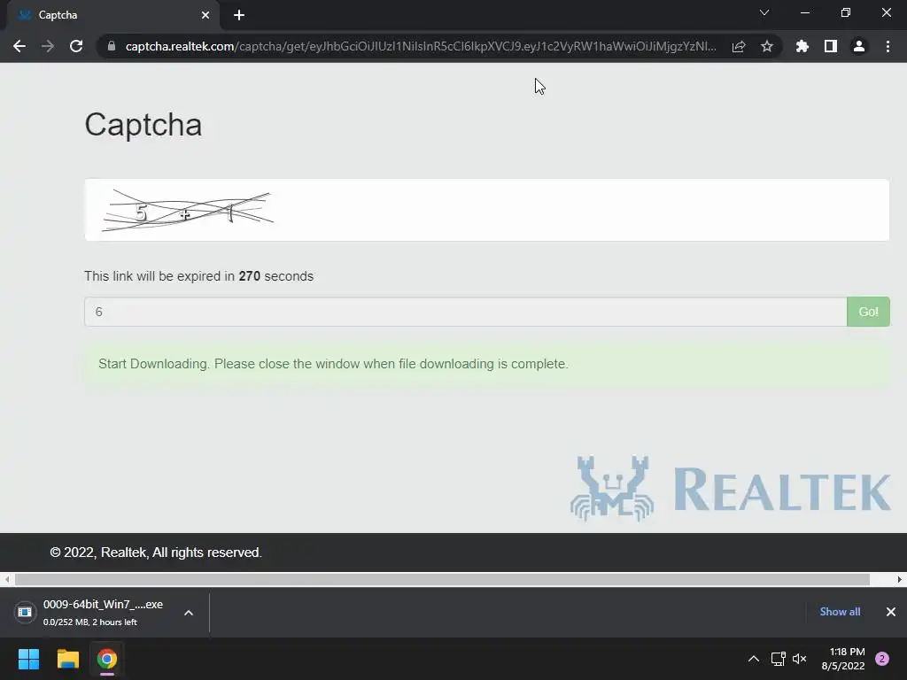Image resolution: width=907 pixels, height=680 pixels.
Task: Share this page icon in address bar
Action: 739,46
